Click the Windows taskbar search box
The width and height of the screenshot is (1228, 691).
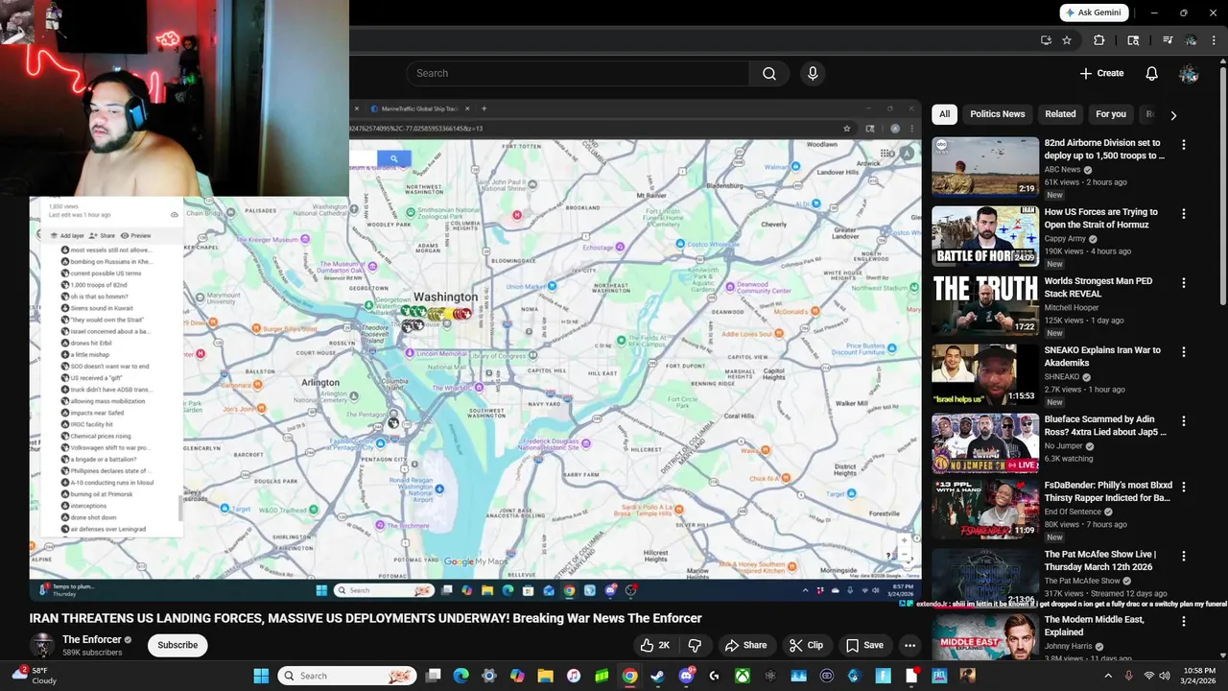pos(347,676)
